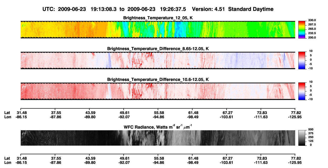Click the 10 label on the 10.6-12.05 colorbar
The height and width of the screenshot is (168, 328).
coord(311,82)
